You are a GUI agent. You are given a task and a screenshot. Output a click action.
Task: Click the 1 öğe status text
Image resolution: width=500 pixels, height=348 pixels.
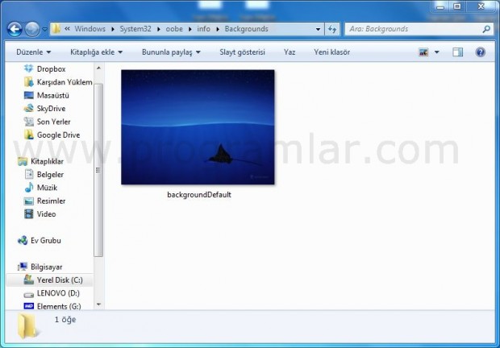65,319
